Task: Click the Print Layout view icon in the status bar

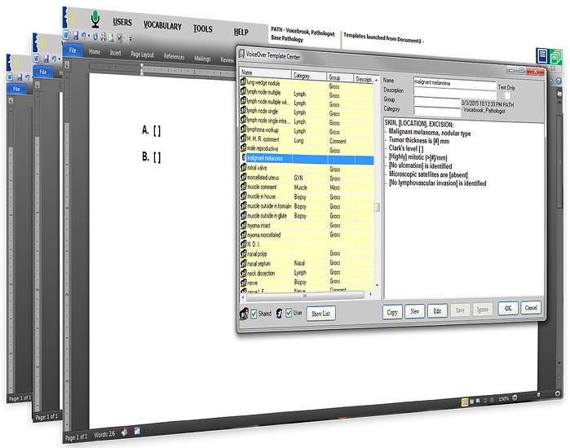Action: [x=465, y=402]
